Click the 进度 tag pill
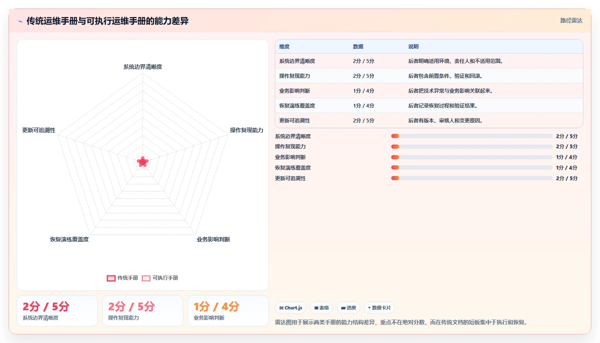The height and width of the screenshot is (343, 600). [x=349, y=308]
